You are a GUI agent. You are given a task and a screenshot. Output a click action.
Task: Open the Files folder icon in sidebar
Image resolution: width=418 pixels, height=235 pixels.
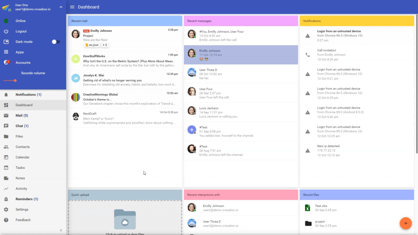[x=6, y=136]
